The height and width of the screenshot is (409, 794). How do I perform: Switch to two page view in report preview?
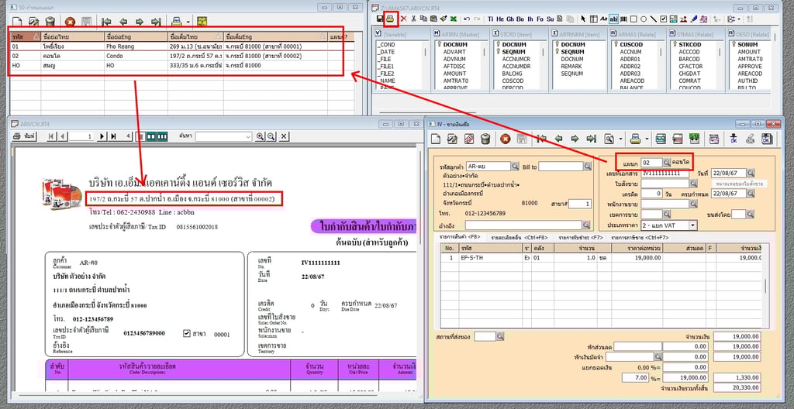tap(151, 136)
